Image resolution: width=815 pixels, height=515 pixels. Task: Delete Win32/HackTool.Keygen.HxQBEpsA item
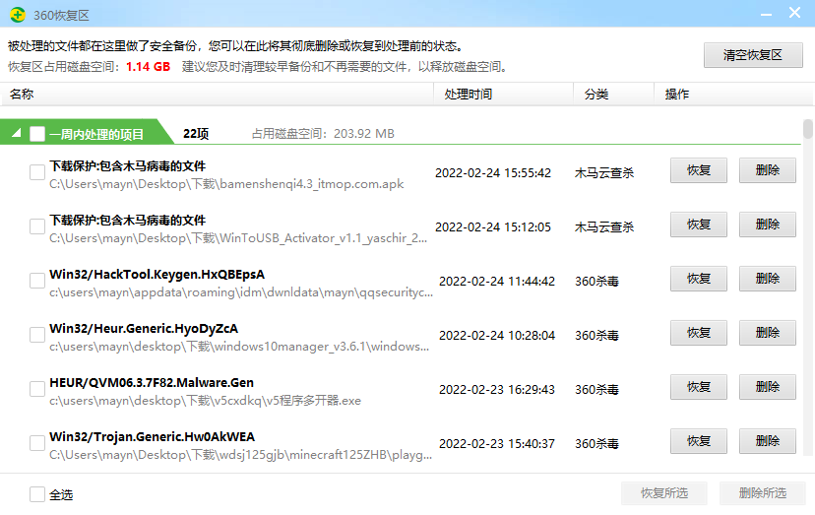tap(768, 279)
